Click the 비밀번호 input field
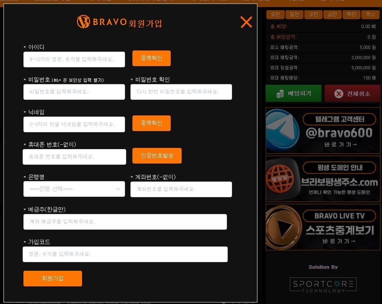The height and width of the screenshot is (304, 382). [x=74, y=92]
